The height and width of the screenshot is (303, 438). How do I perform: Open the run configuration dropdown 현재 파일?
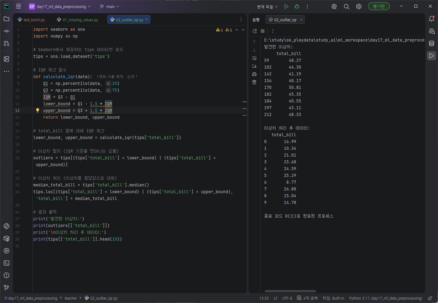point(267,6)
